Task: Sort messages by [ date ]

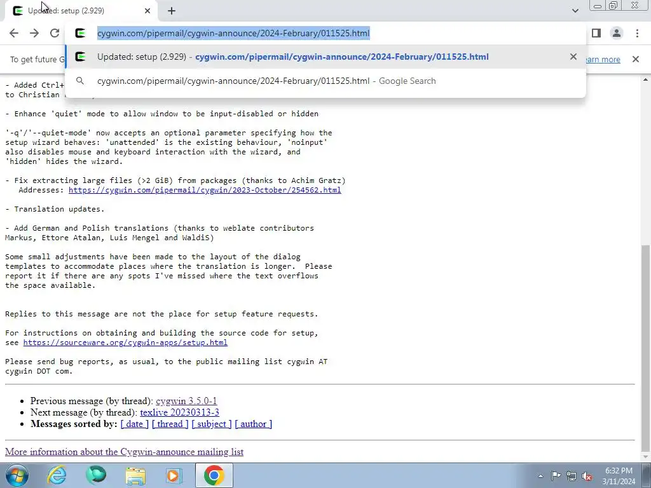Action: click(x=134, y=424)
